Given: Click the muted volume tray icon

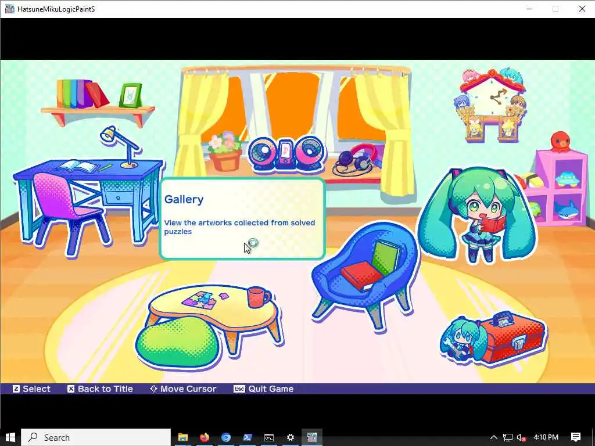Looking at the screenshot, I should tap(521, 437).
